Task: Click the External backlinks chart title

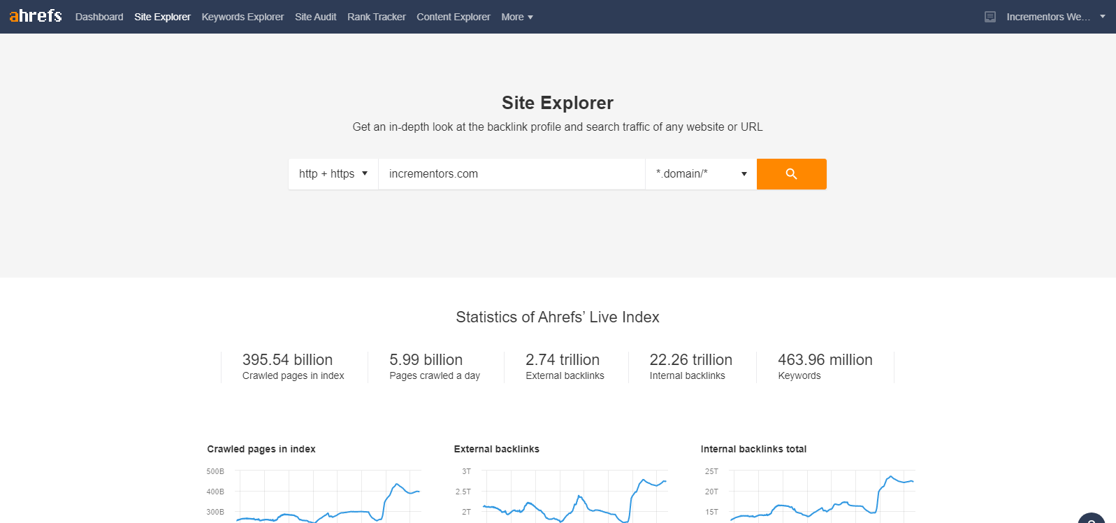Action: tap(497, 449)
